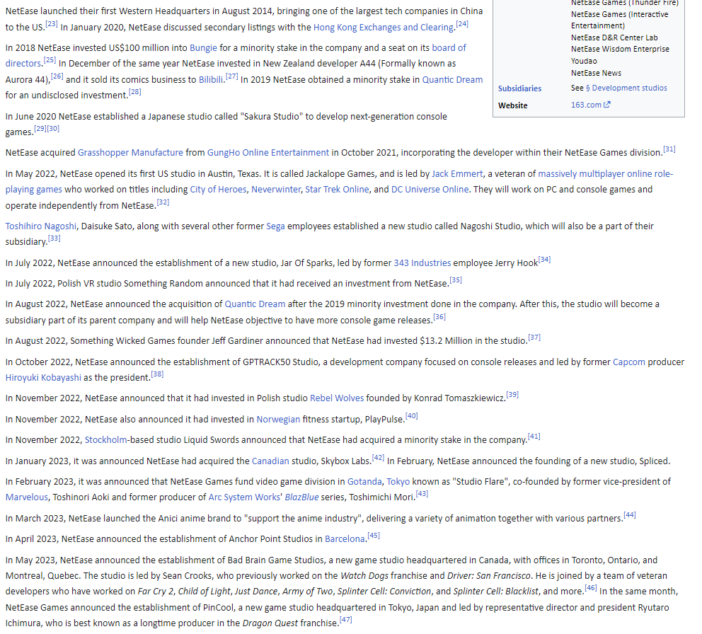Open the Marvelous link
The height and width of the screenshot is (634, 702).
pos(26,497)
